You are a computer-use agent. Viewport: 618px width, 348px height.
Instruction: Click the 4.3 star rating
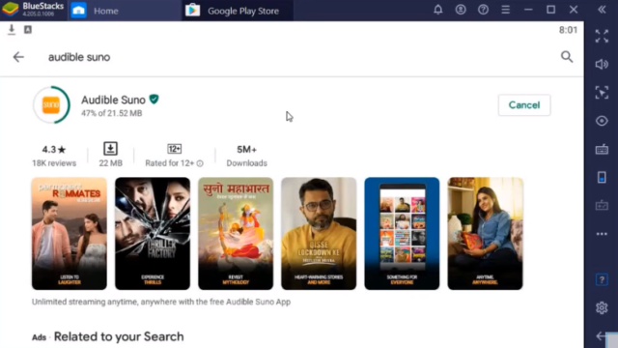point(54,150)
